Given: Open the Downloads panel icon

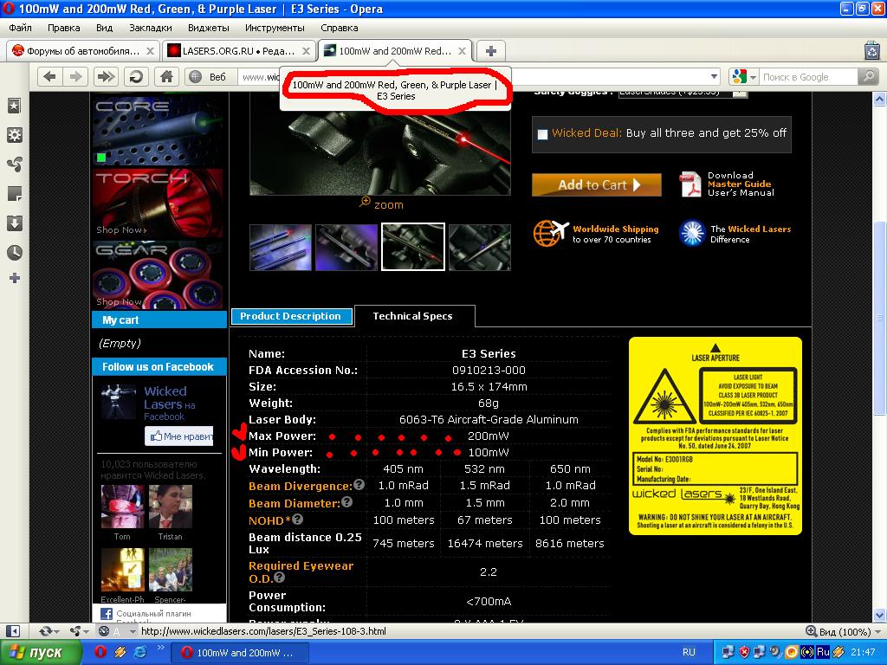Looking at the screenshot, I should (x=15, y=223).
